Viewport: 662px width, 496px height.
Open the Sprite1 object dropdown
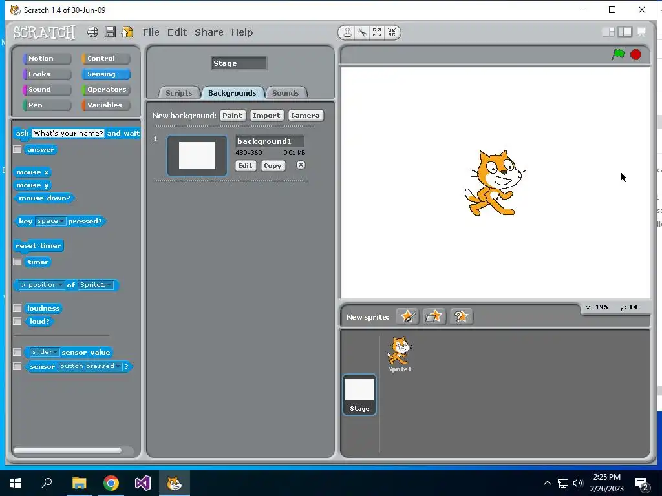click(x=96, y=285)
